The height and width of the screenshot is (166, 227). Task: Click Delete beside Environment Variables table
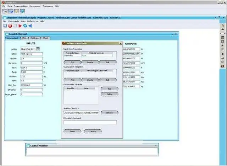110,94
